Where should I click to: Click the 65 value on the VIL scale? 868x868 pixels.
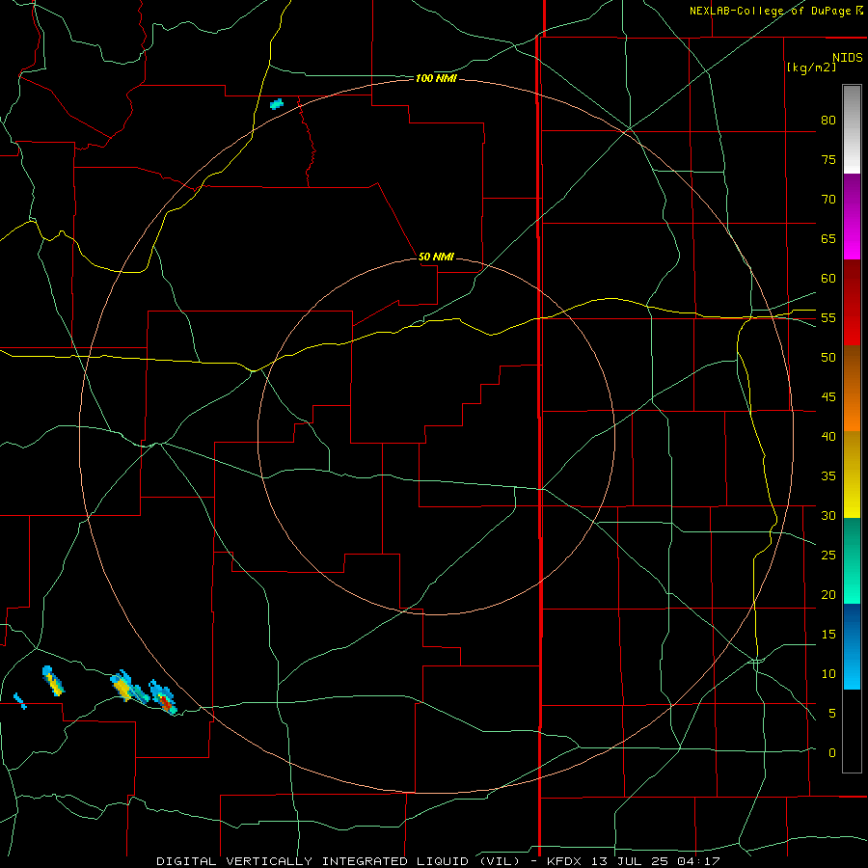pyautogui.click(x=828, y=239)
